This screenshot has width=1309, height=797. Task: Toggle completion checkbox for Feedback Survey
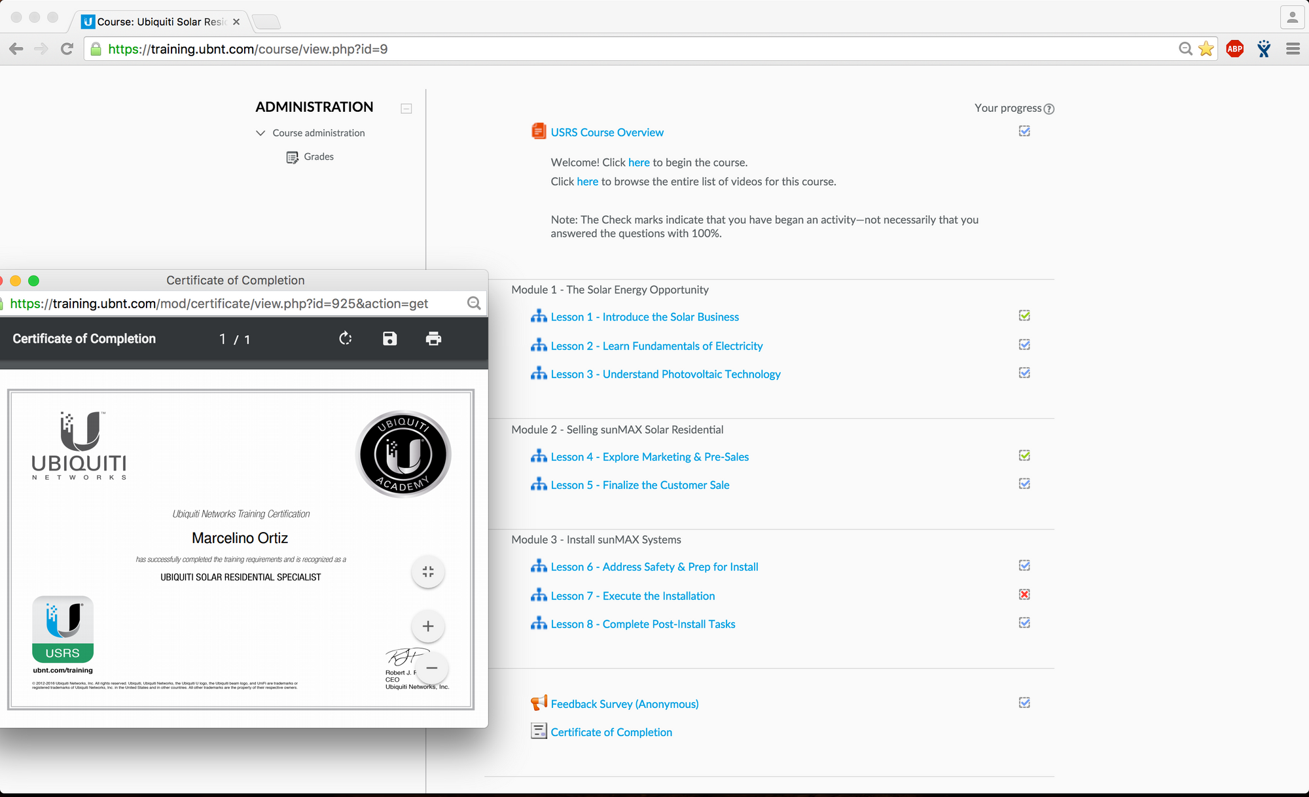1025,703
